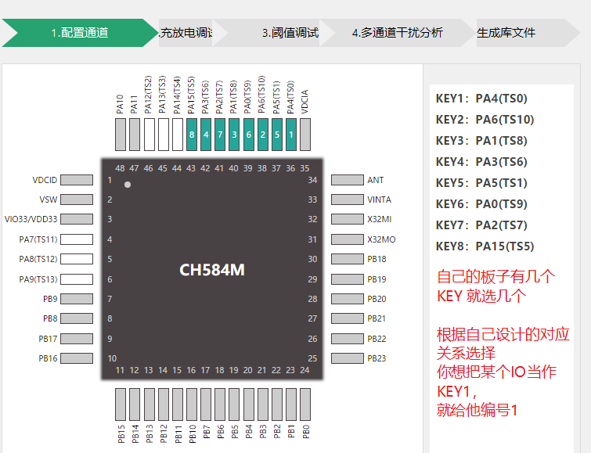The image size is (591, 453).
Task: Select the KEY2: PA6(TS10) entry
Action: click(485, 120)
